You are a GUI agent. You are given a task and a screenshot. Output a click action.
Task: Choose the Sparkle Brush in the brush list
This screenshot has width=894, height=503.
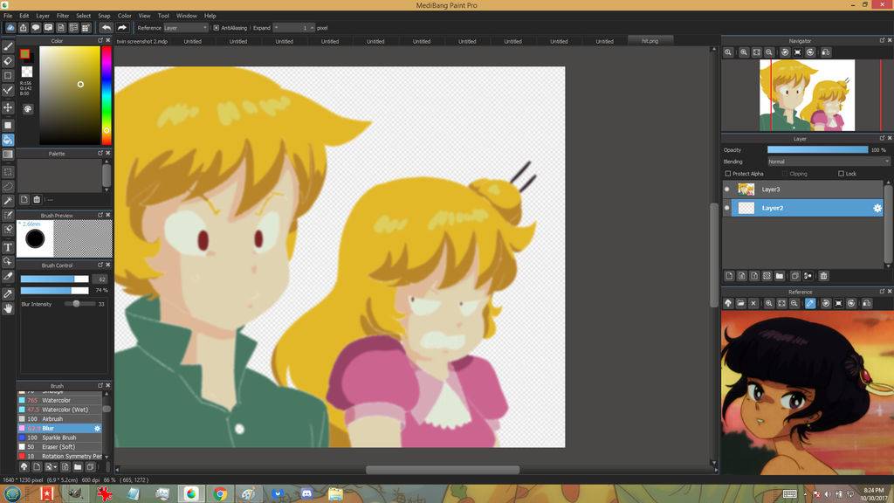point(58,438)
